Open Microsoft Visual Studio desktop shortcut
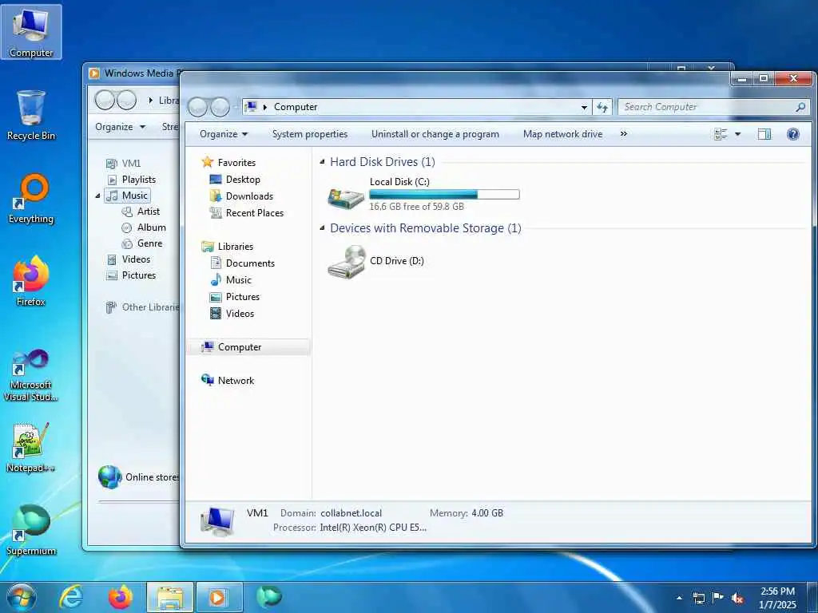 [x=31, y=375]
